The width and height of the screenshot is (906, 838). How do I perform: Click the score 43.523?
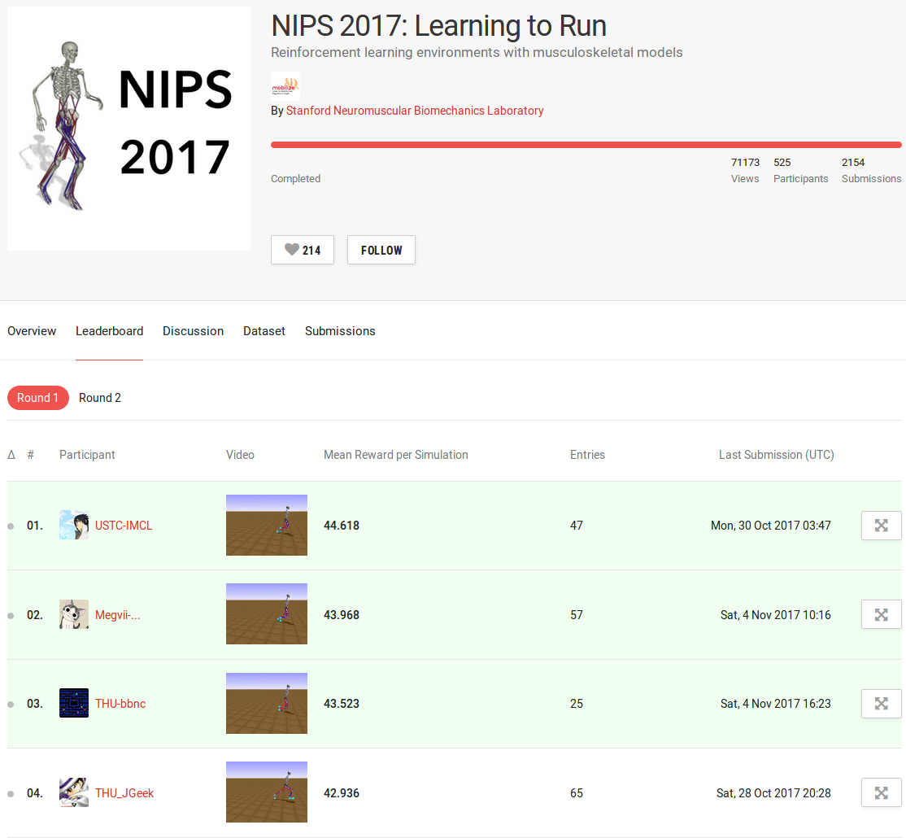click(x=342, y=703)
